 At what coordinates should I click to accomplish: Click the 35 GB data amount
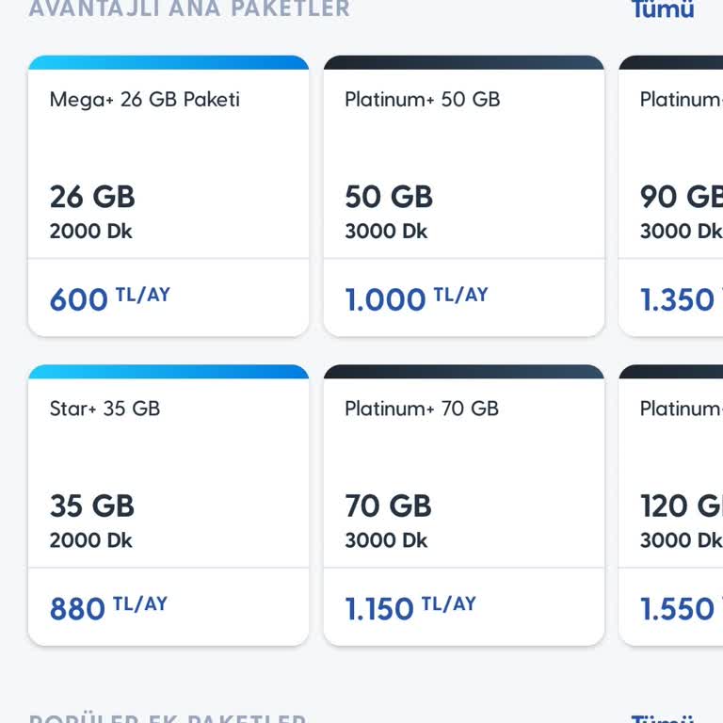tap(92, 506)
